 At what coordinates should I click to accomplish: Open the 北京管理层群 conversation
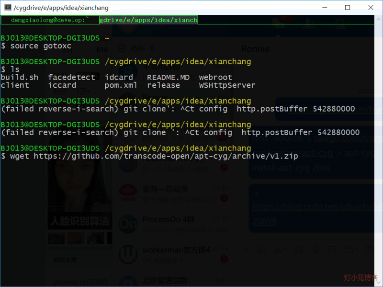coord(173,281)
